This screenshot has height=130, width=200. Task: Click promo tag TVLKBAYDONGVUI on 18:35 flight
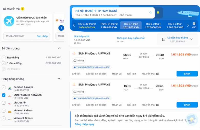tap(92, 98)
